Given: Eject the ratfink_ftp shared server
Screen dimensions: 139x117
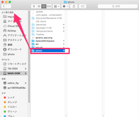Looking at the screenshot, I should click(x=26, y=83).
